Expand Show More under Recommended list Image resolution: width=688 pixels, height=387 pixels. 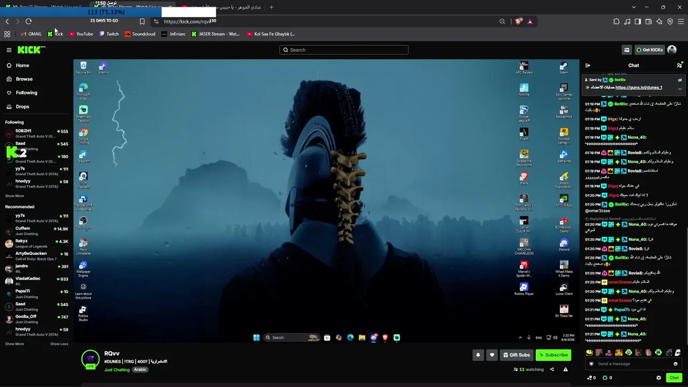click(15, 344)
